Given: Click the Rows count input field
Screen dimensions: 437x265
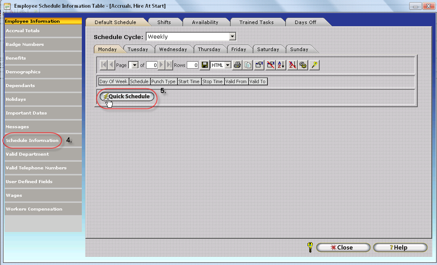Looking at the screenshot, I should tap(192, 65).
